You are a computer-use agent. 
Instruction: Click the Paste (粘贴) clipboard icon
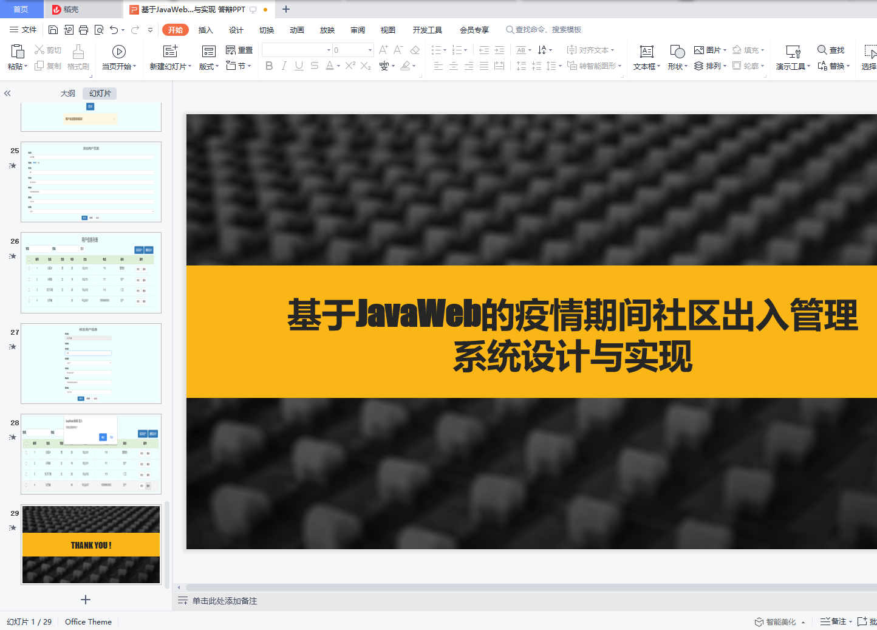tap(18, 52)
